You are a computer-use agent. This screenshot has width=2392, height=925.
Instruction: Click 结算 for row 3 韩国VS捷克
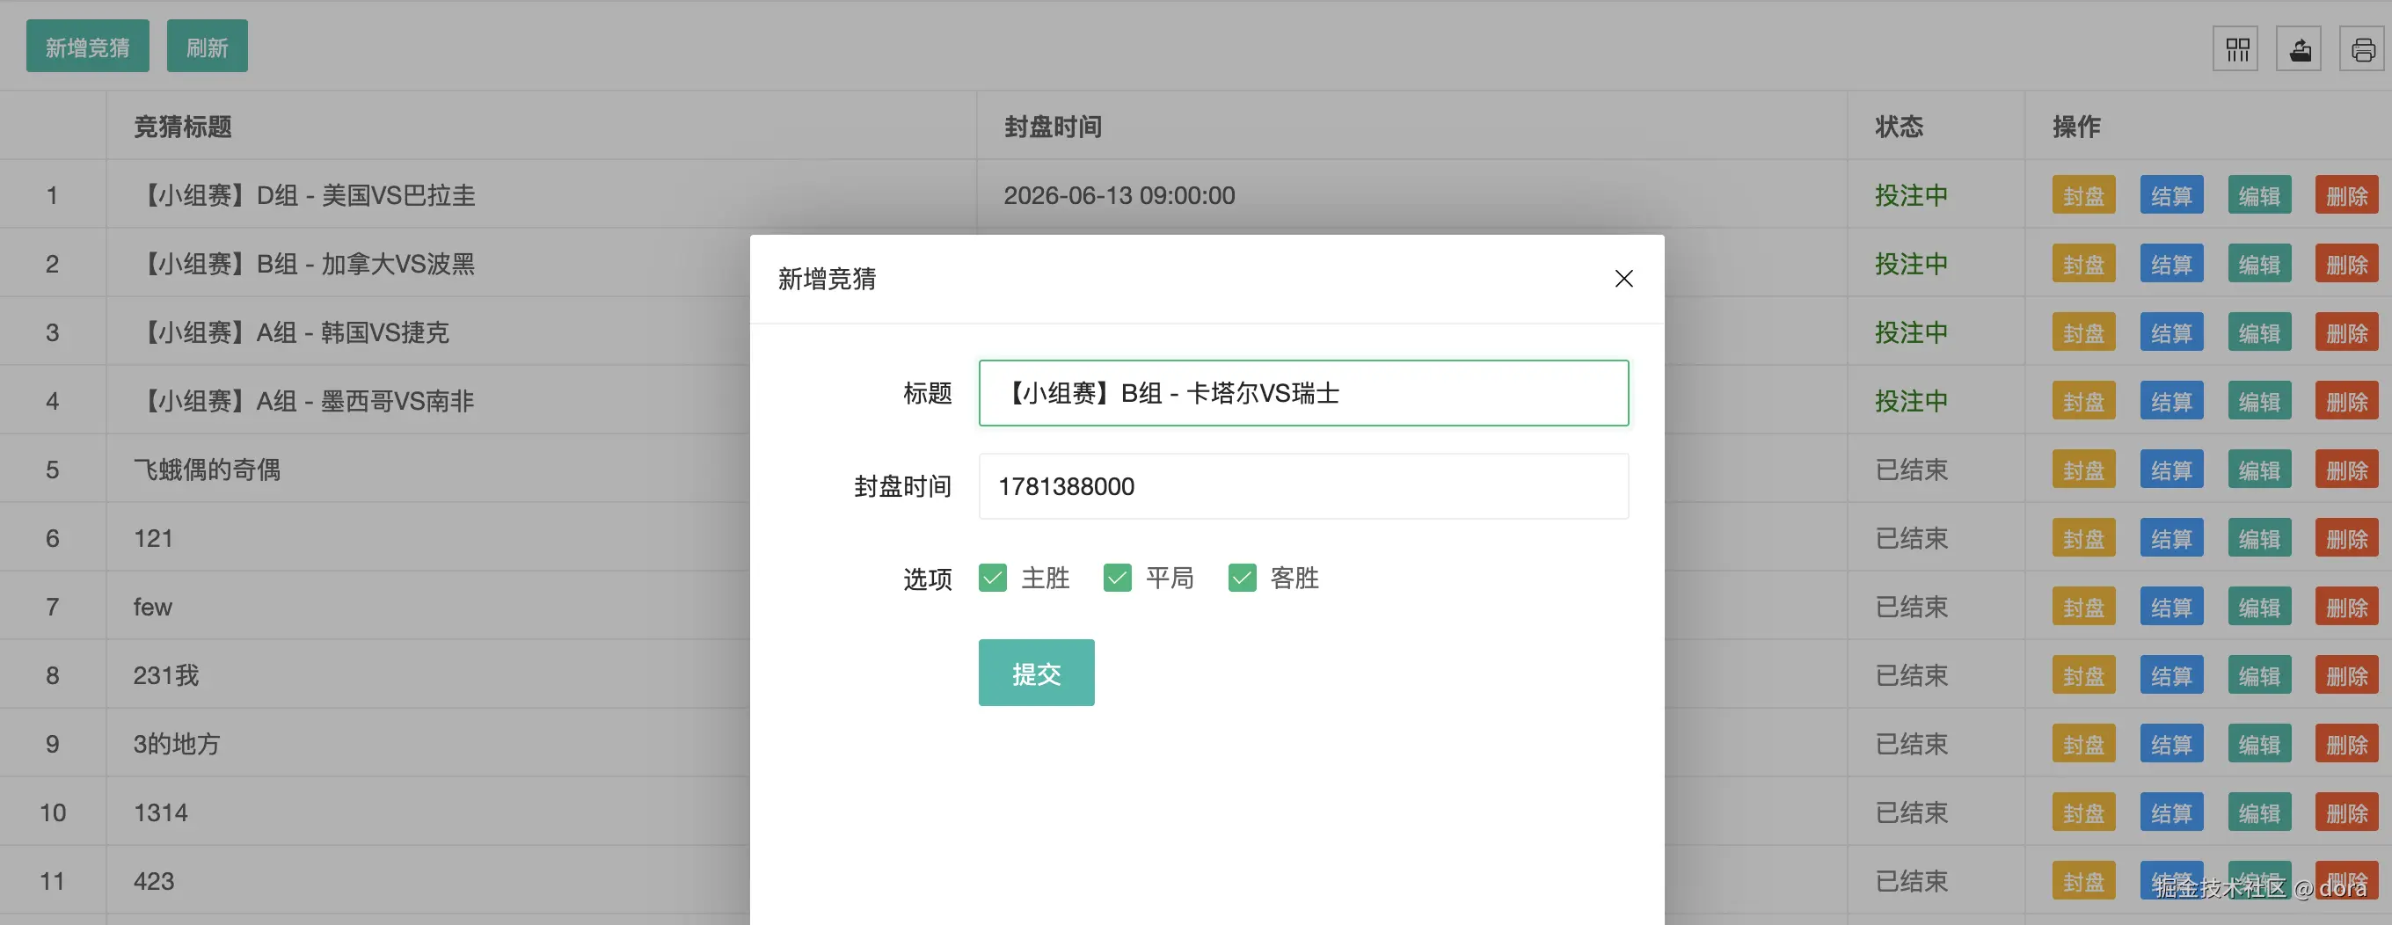[x=2172, y=332]
